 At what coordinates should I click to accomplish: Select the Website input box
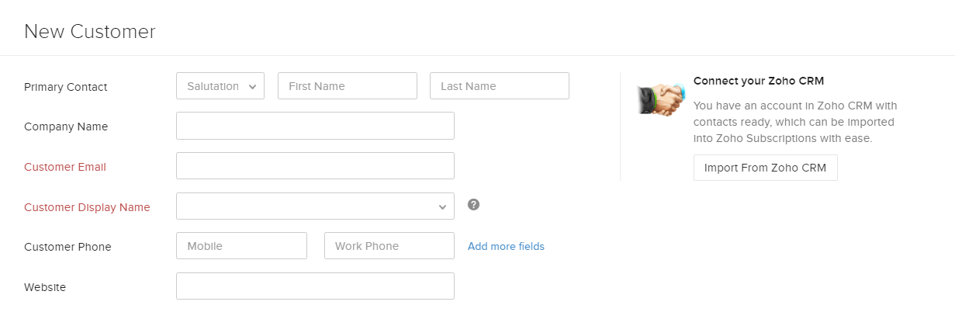tap(315, 286)
